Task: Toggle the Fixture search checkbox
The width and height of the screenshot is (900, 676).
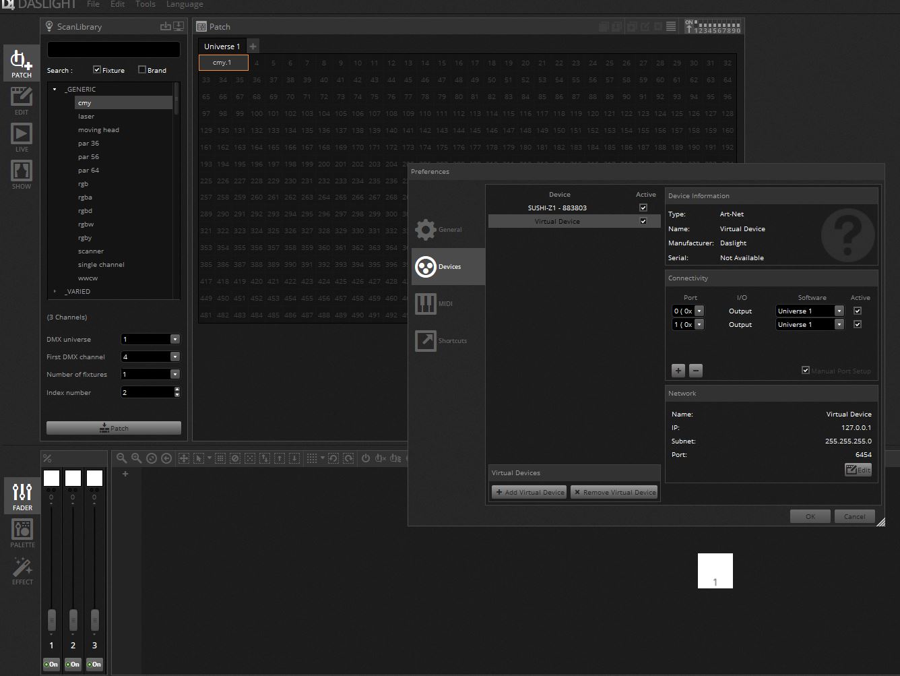Action: pyautogui.click(x=97, y=69)
